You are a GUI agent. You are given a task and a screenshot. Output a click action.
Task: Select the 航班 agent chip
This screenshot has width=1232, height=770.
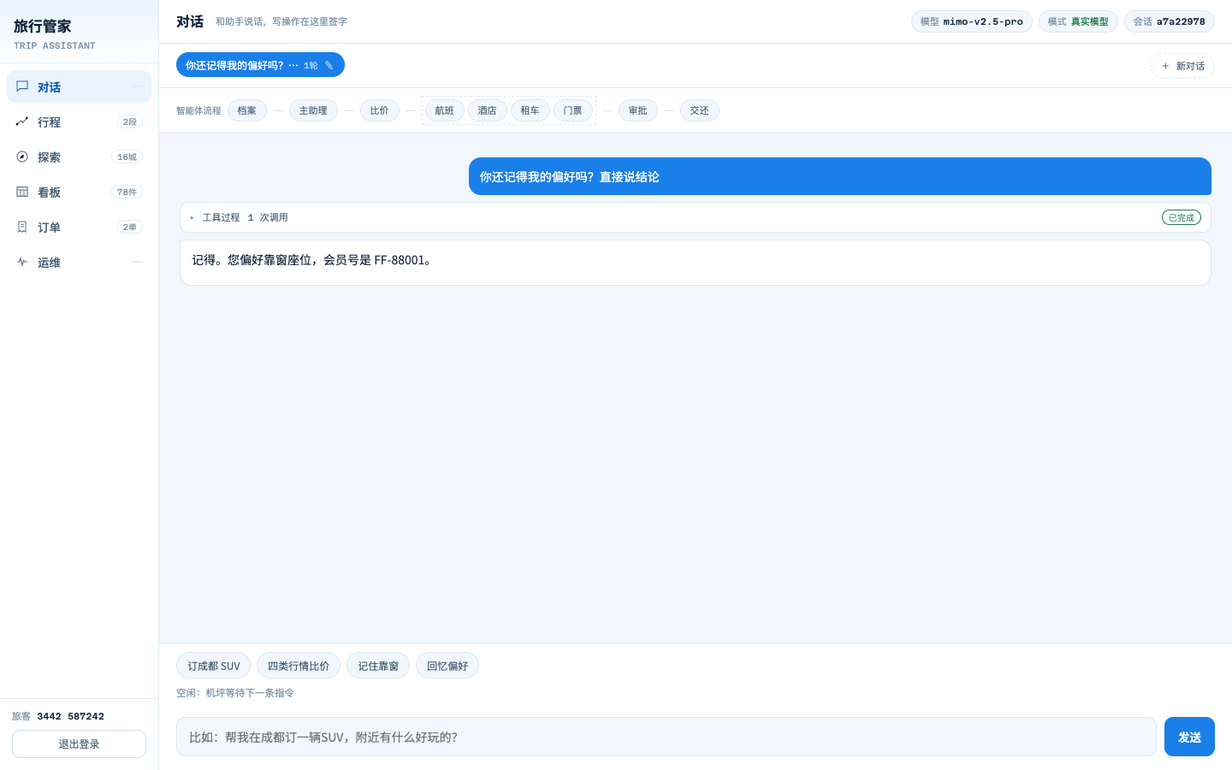pyautogui.click(x=445, y=110)
